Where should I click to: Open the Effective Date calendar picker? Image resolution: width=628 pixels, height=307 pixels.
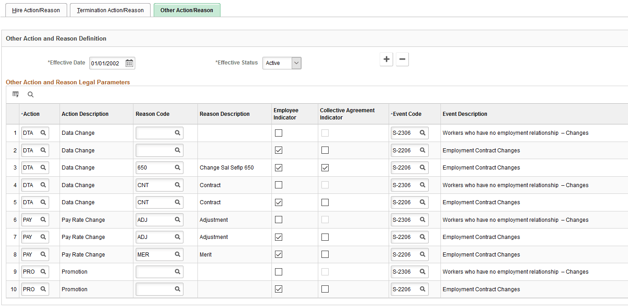(129, 63)
